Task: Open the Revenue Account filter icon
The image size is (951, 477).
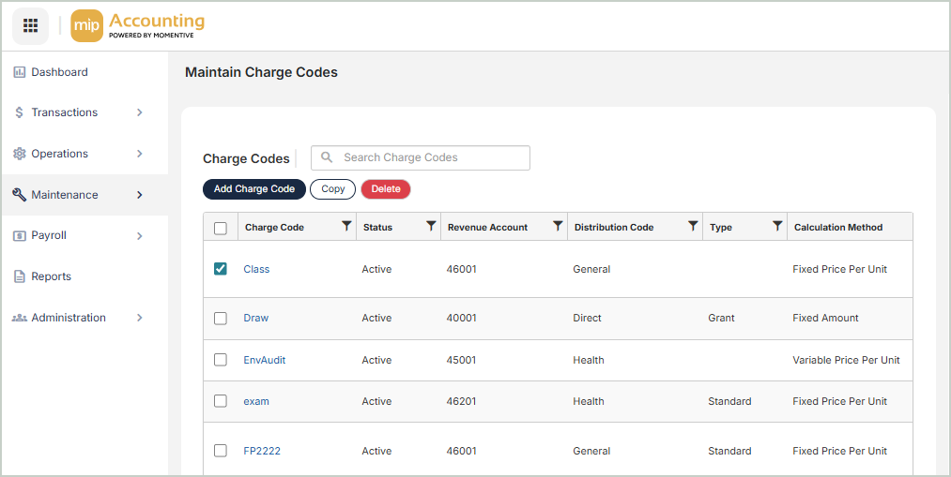Action: click(x=558, y=226)
